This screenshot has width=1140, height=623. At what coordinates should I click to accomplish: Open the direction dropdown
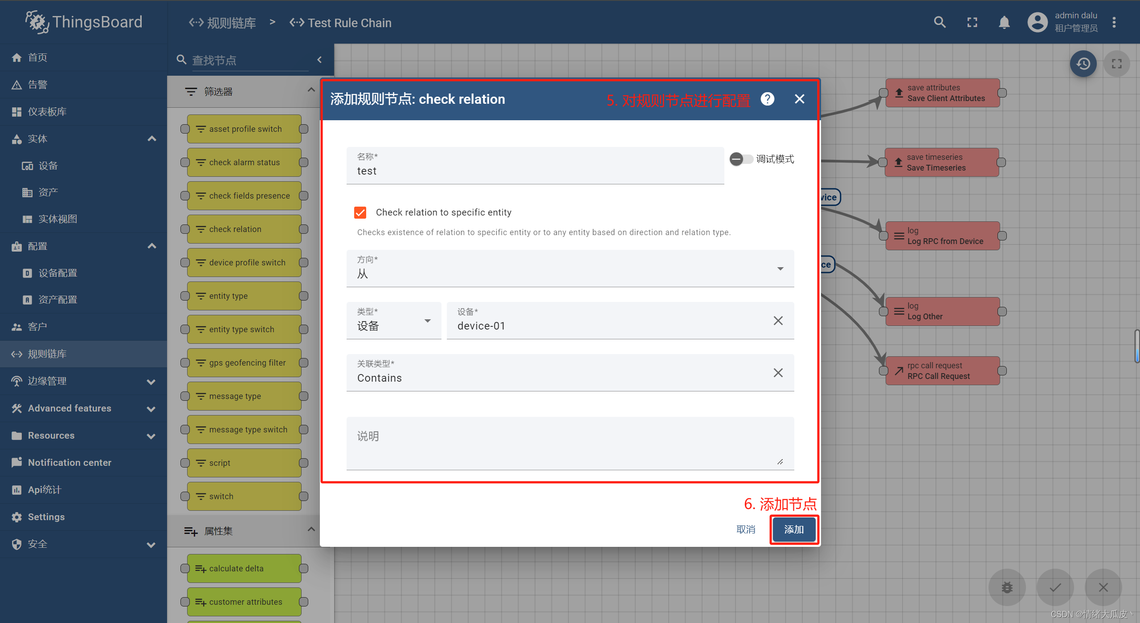[570, 269]
